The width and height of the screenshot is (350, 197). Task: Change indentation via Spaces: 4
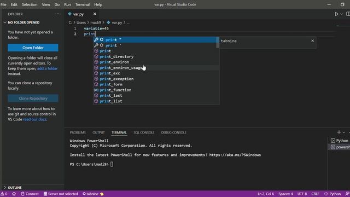coord(285,194)
